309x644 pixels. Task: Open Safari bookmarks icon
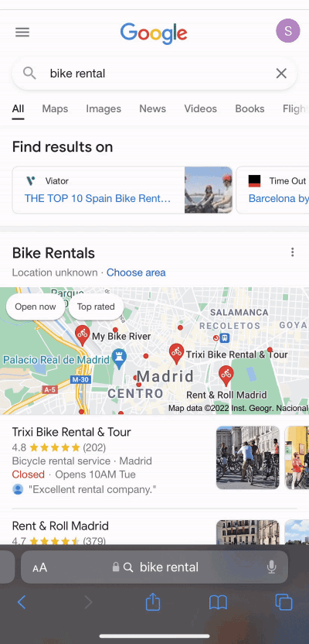coord(218,602)
